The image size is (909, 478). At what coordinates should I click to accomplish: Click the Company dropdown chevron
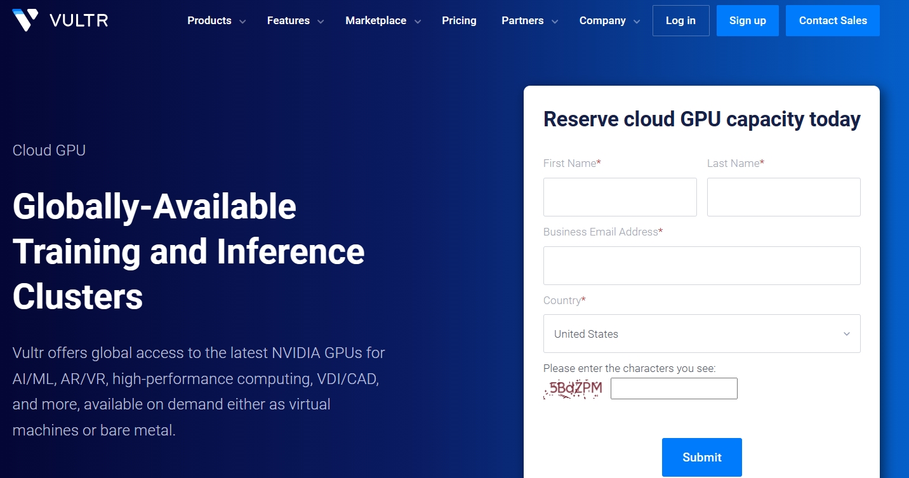(637, 21)
